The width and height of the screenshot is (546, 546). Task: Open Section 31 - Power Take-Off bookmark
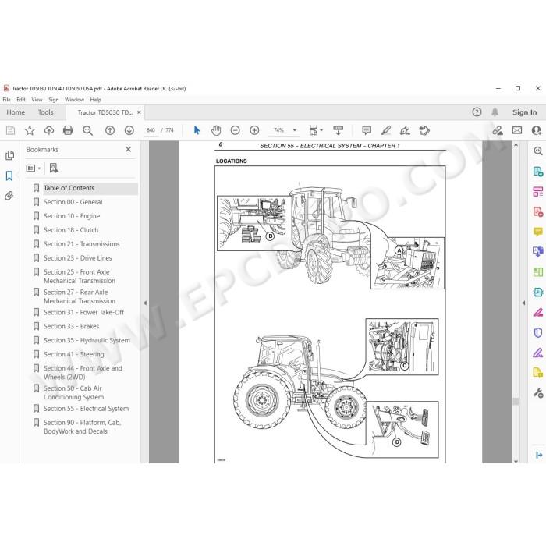coord(83,312)
